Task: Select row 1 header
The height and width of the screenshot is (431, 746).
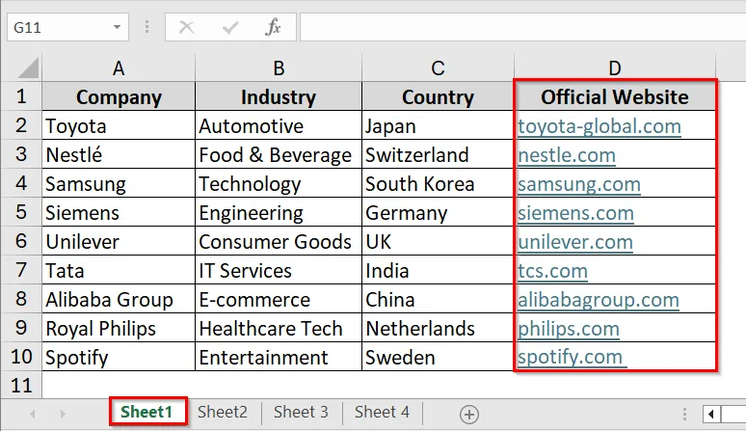Action: [21, 96]
